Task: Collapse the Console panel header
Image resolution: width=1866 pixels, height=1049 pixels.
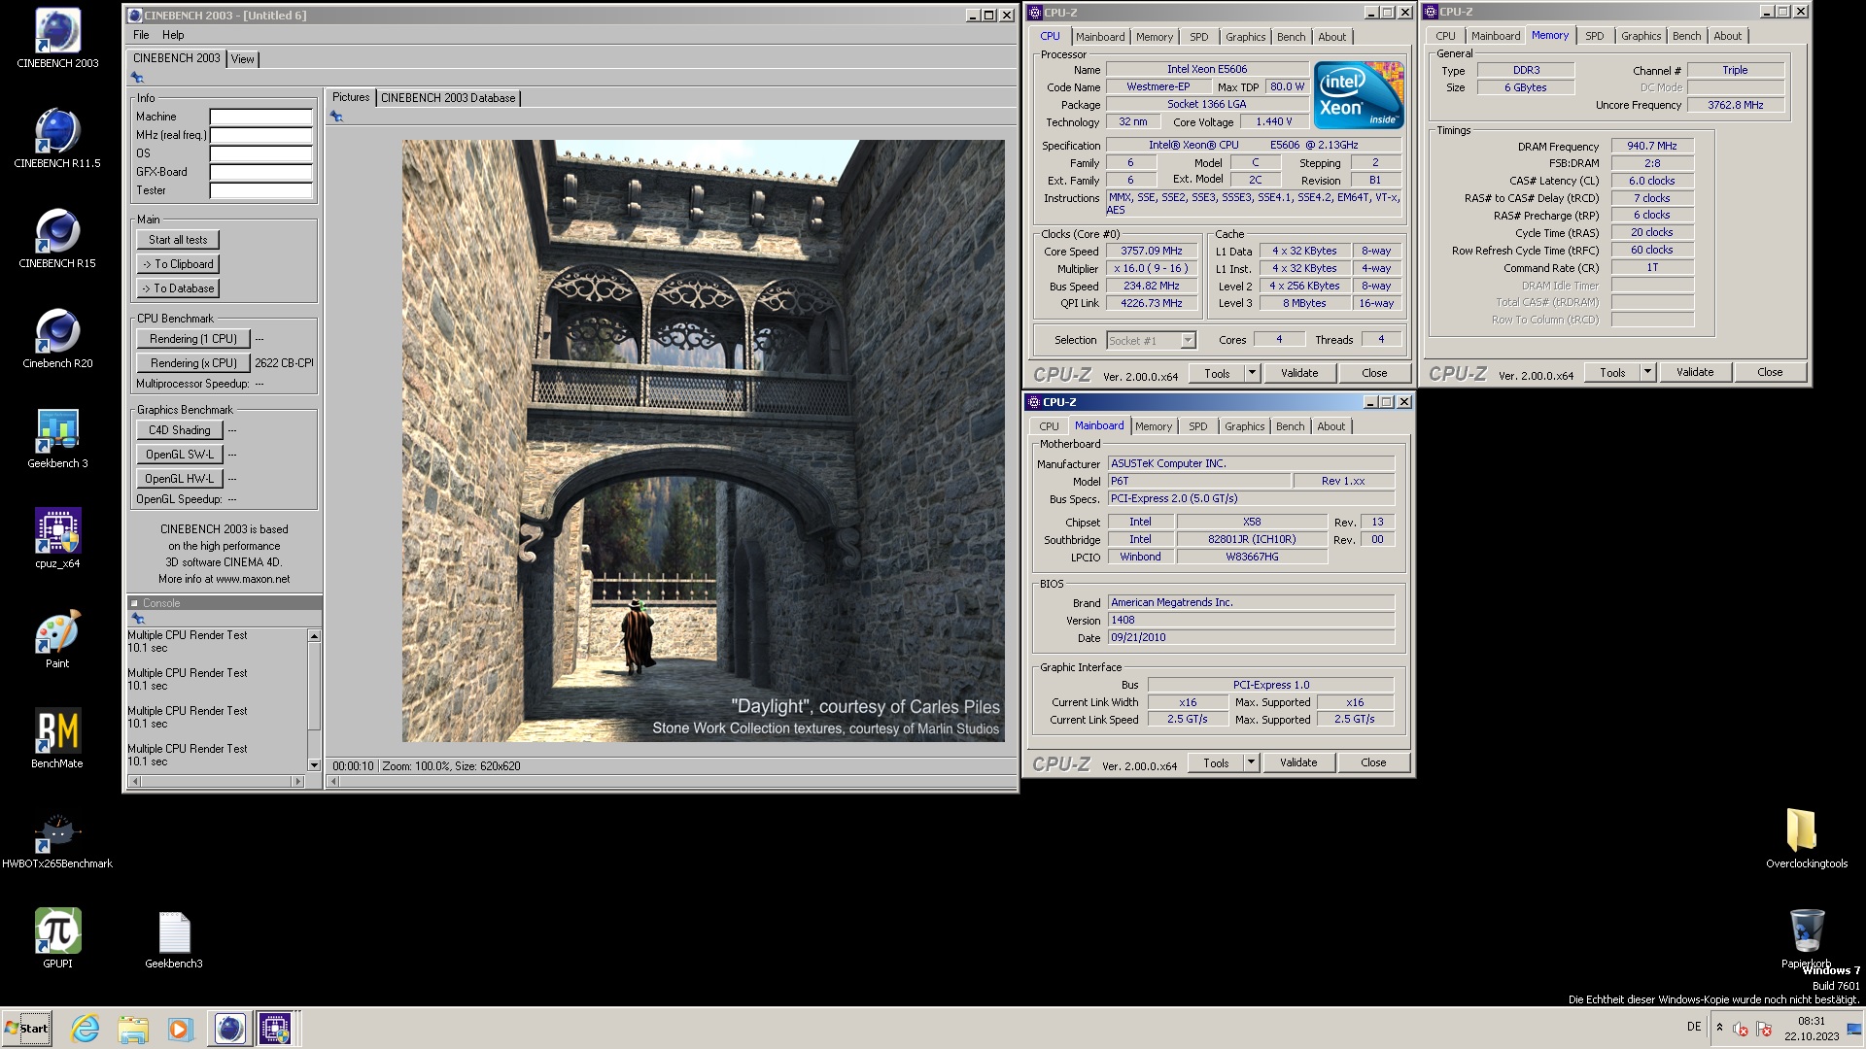Action: tap(135, 603)
